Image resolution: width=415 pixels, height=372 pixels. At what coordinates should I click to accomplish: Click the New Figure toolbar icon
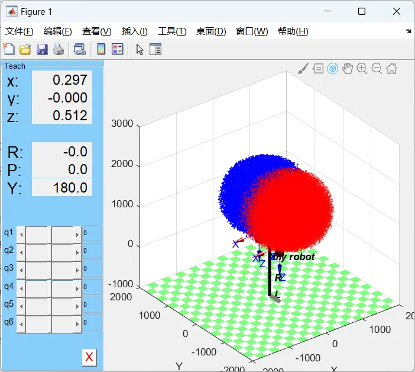[x=9, y=49]
